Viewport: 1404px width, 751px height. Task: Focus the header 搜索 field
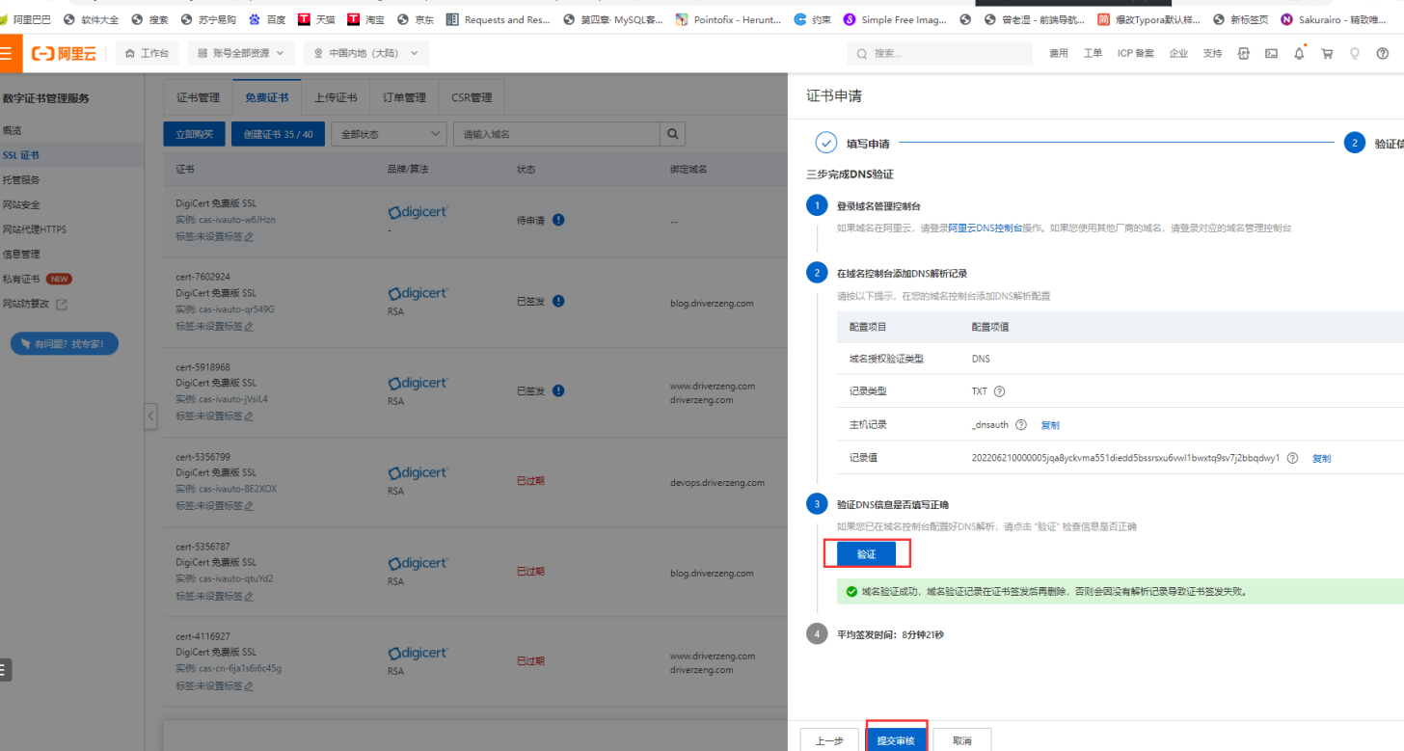tap(939, 54)
